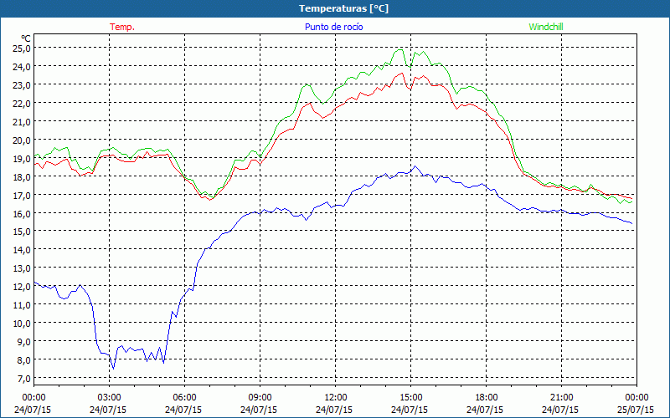The width and height of the screenshot is (670, 418).
Task: Click the 14,0 y-axis value
Action: pos(22,249)
